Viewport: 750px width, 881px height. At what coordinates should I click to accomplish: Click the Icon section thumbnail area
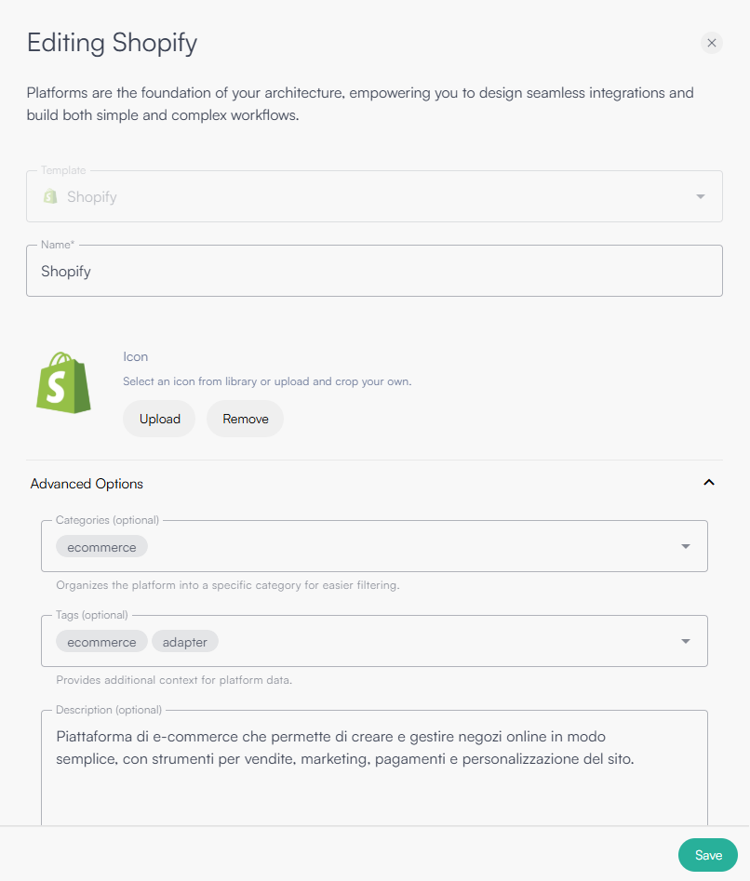(63, 382)
